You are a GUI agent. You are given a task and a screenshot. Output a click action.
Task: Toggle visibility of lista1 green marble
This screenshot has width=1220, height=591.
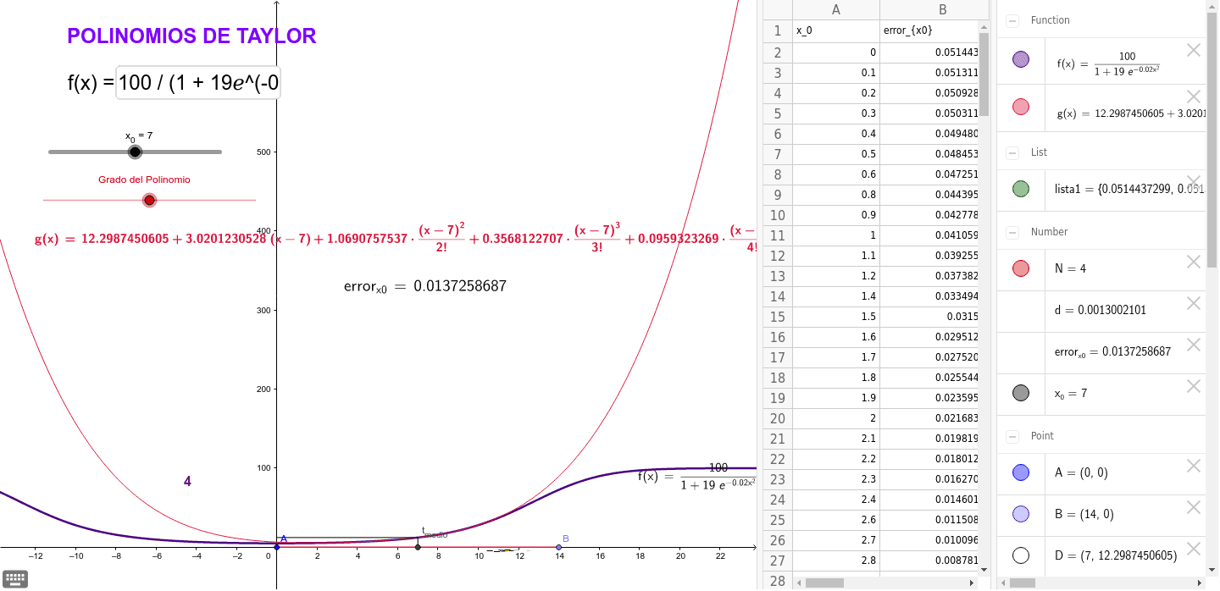click(1021, 189)
